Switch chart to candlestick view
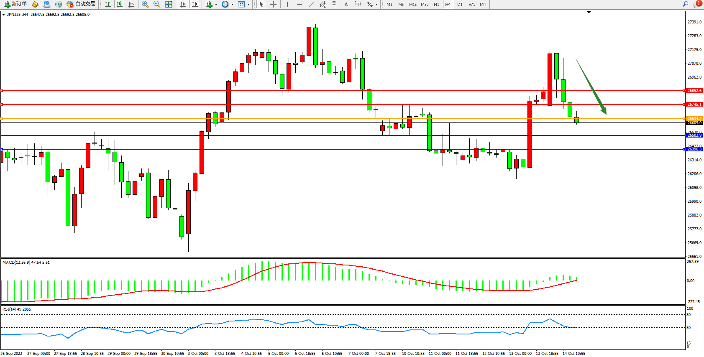Screen dimensions: 704x357 [120, 4]
